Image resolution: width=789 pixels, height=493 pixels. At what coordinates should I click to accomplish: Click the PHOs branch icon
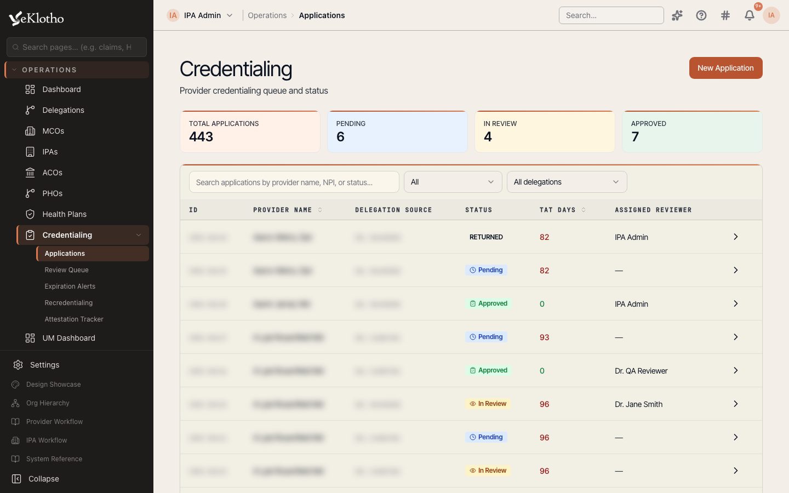click(x=30, y=193)
